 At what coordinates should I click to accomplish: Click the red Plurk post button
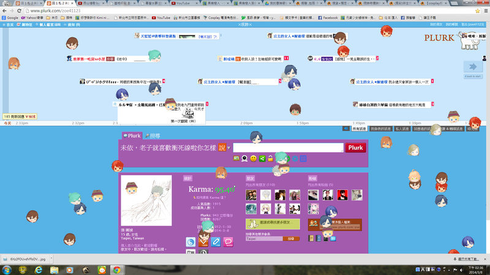click(355, 147)
